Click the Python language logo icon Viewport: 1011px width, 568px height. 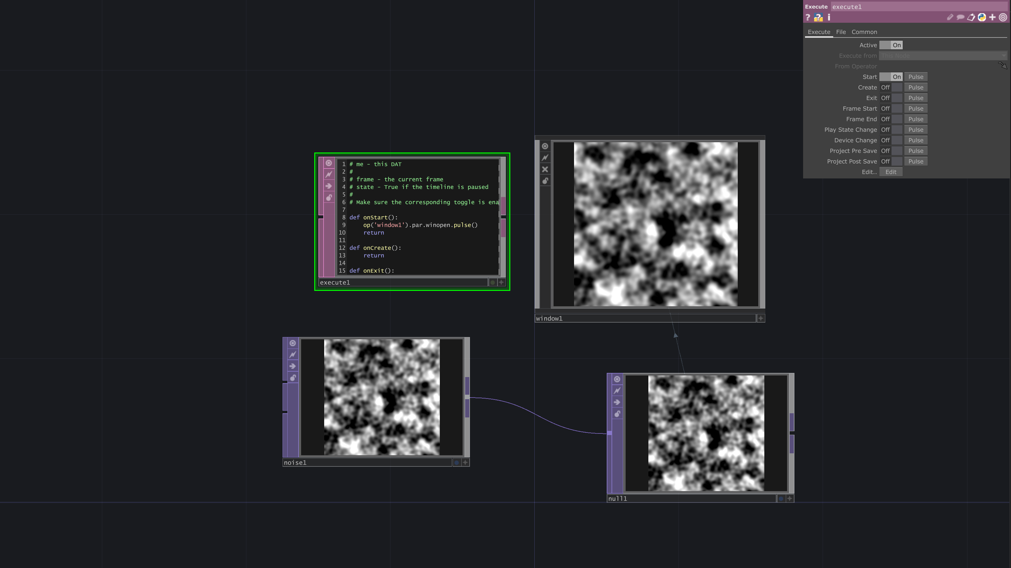[982, 17]
